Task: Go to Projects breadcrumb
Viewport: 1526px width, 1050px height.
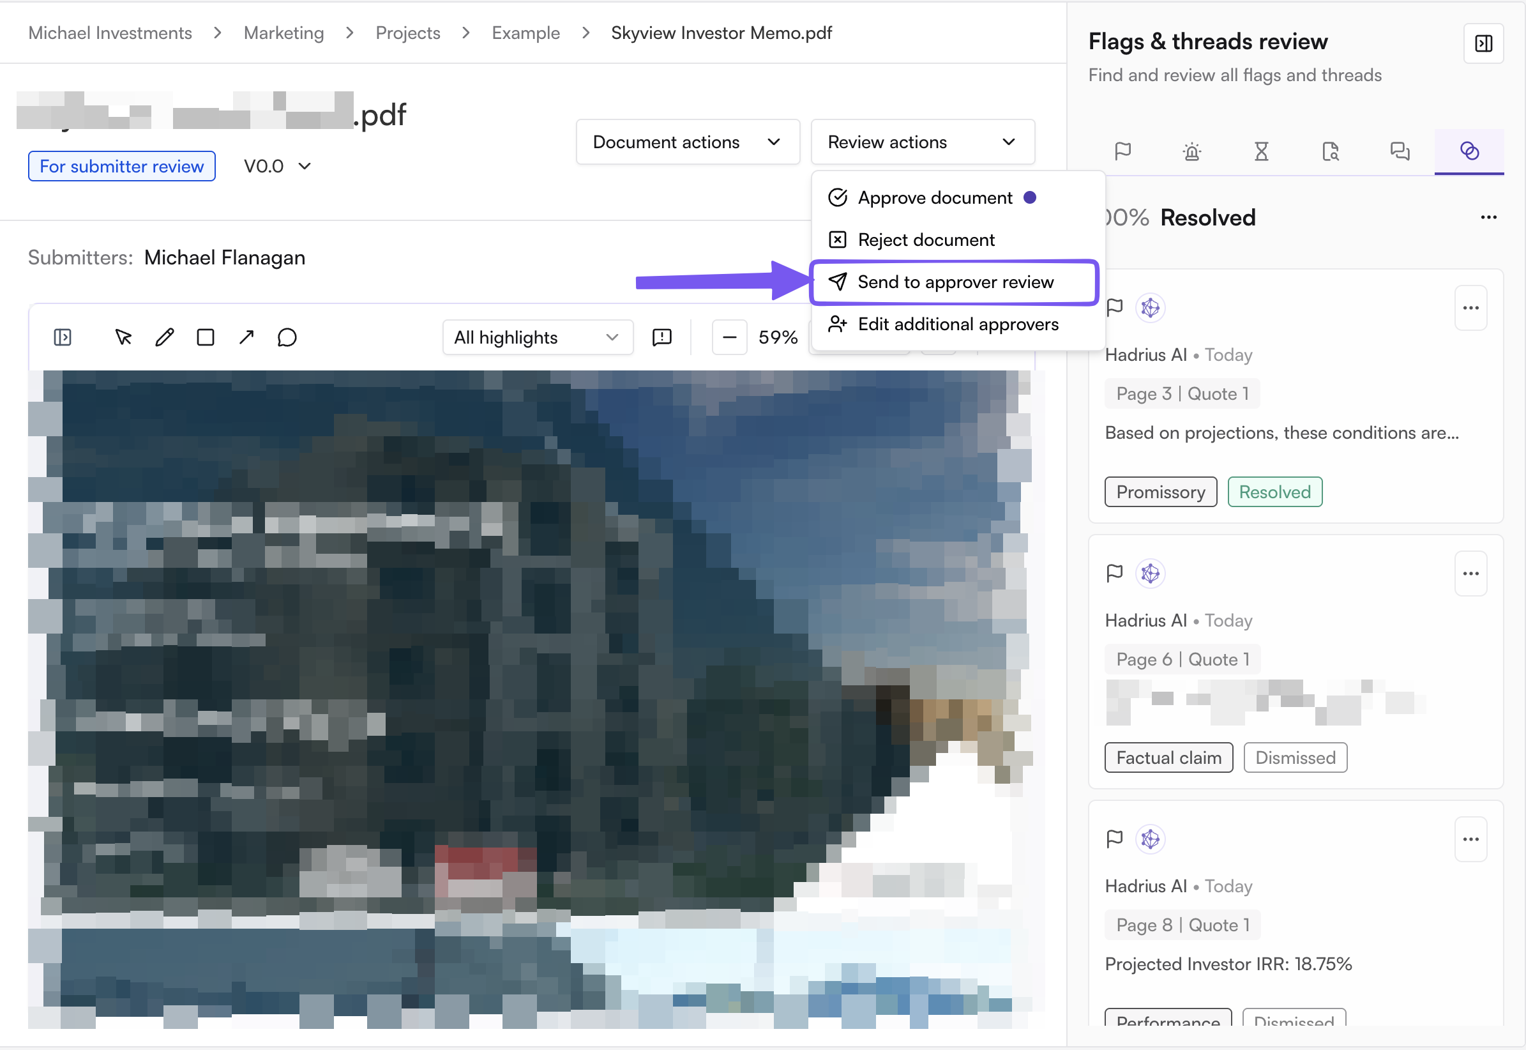Action: (x=408, y=33)
